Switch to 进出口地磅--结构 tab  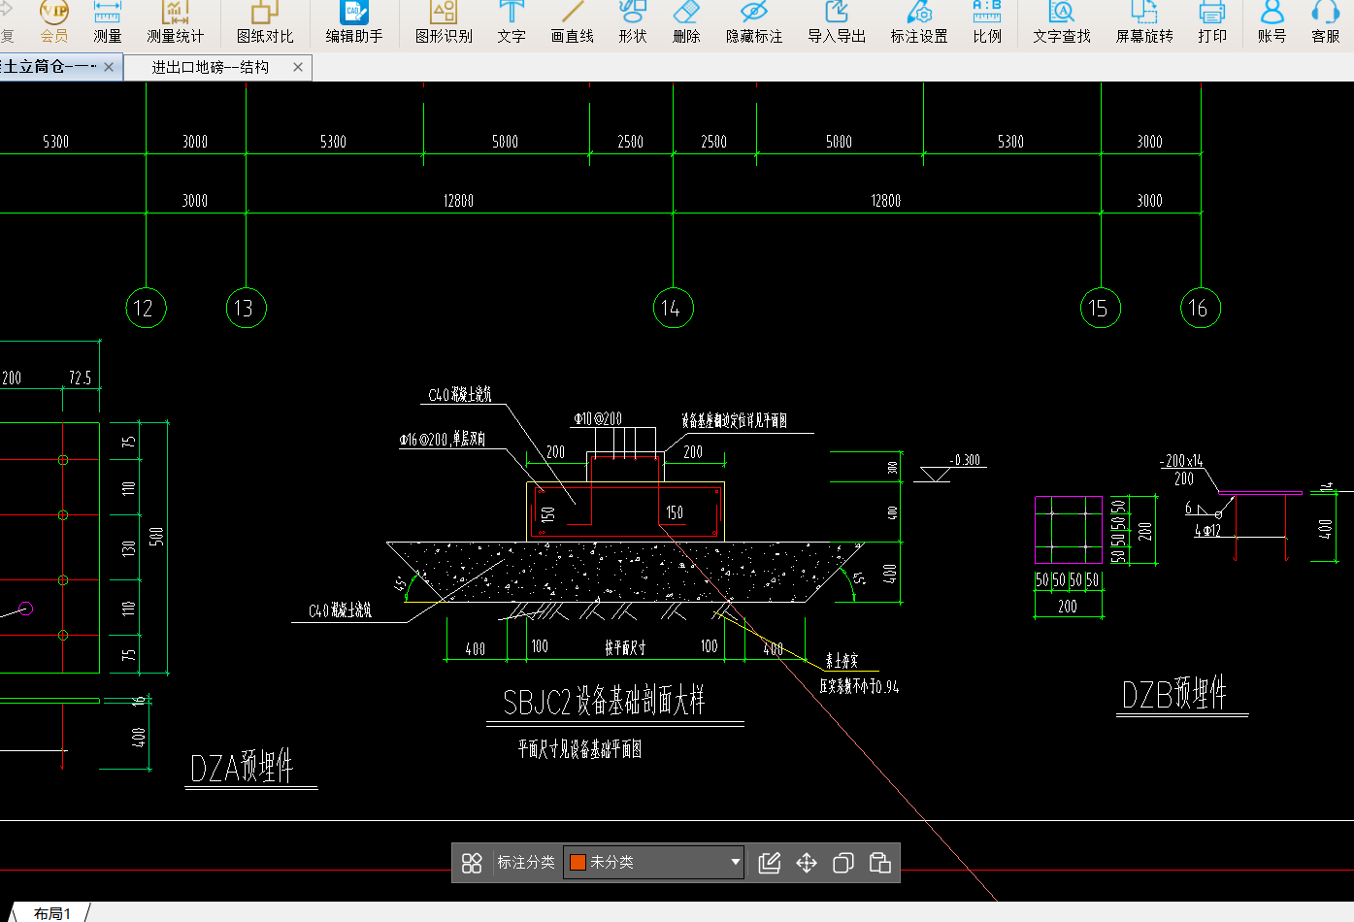[x=211, y=67]
